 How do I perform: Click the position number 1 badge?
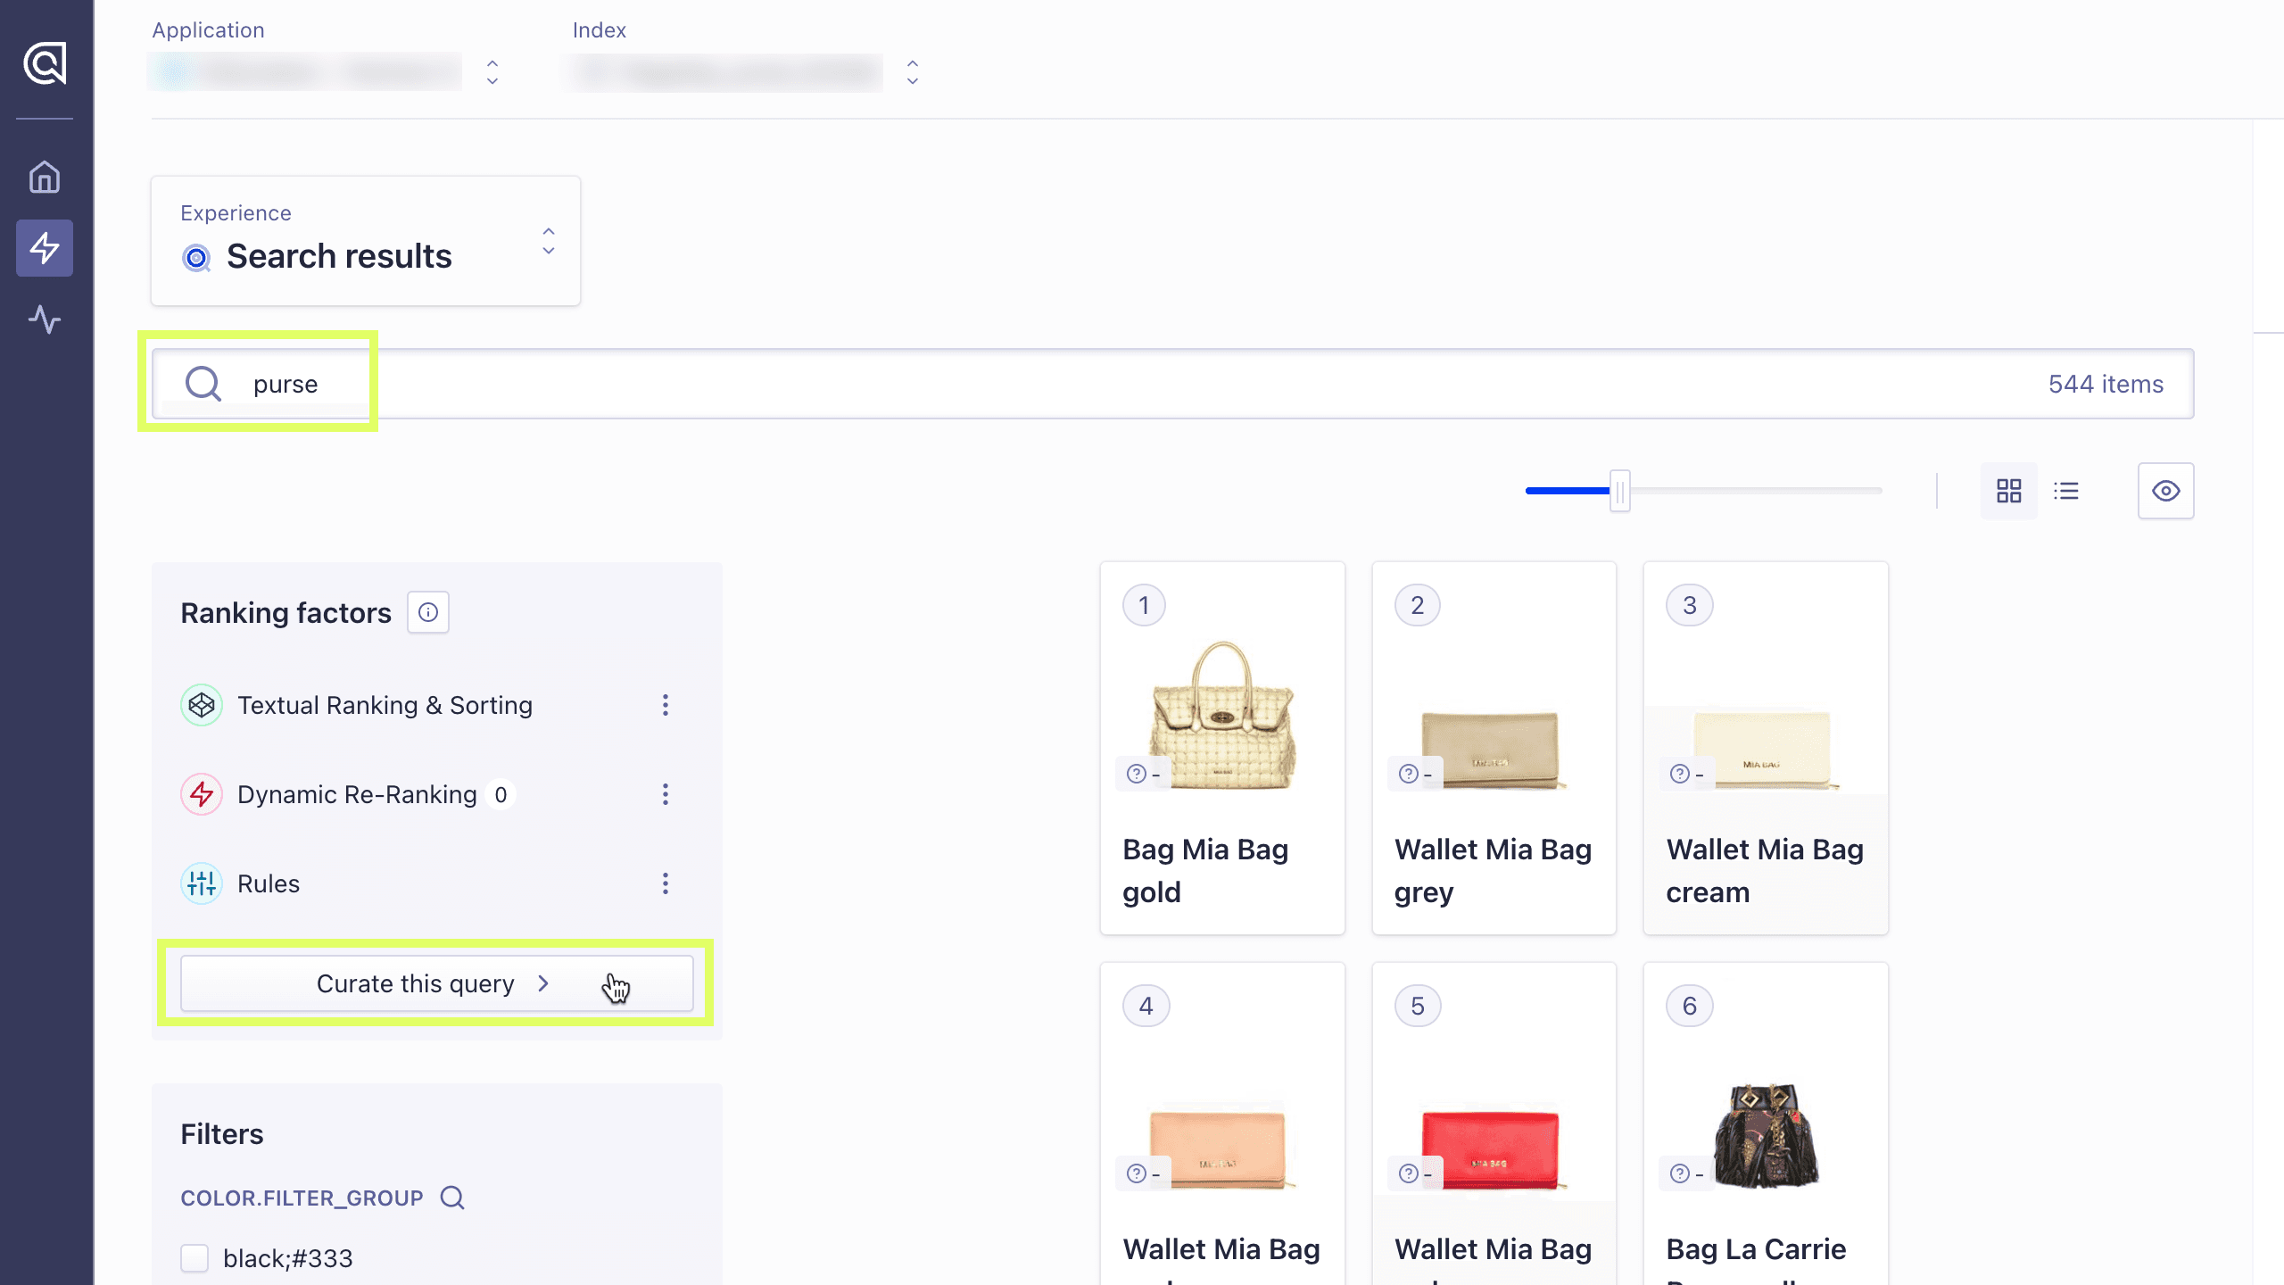pyautogui.click(x=1145, y=605)
